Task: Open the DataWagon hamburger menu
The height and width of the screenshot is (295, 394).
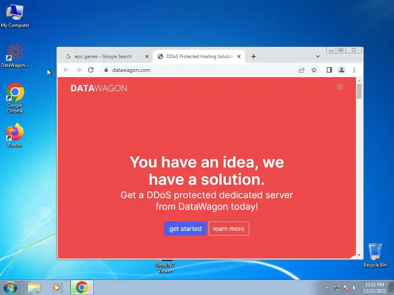Action: click(x=340, y=87)
